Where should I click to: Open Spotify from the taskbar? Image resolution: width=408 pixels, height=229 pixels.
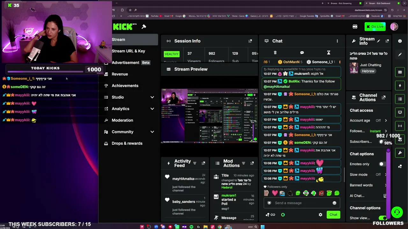(x=191, y=227)
